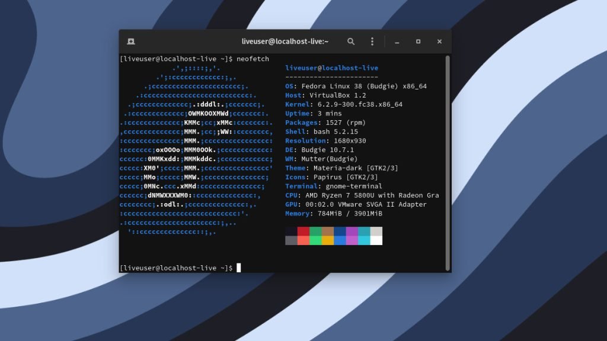Minimize the terminal window

click(x=397, y=42)
